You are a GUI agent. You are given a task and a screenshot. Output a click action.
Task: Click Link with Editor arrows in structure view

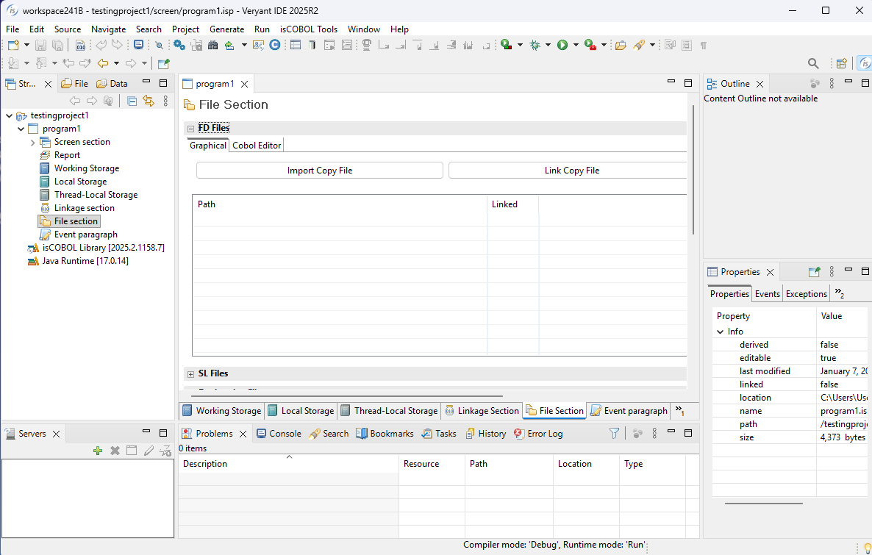(x=149, y=101)
